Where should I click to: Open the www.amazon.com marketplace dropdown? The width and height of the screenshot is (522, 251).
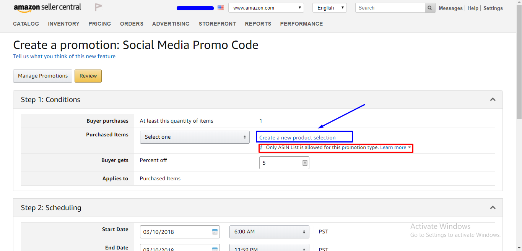click(x=266, y=8)
